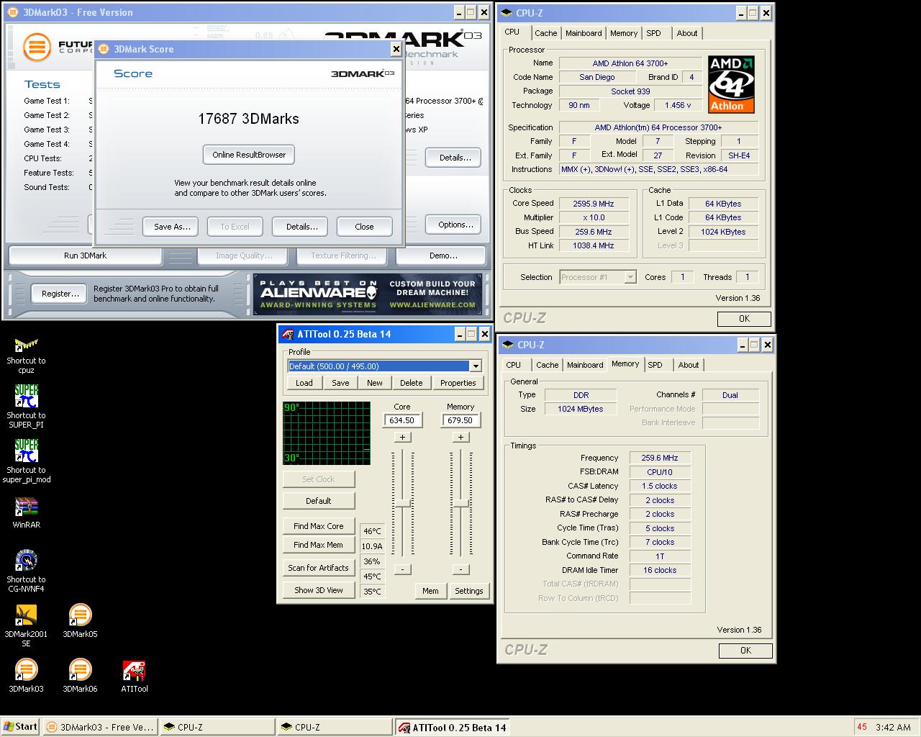The image size is (921, 737).
Task: Open Mainboard tab in upper CPU-Z window
Action: (x=584, y=33)
